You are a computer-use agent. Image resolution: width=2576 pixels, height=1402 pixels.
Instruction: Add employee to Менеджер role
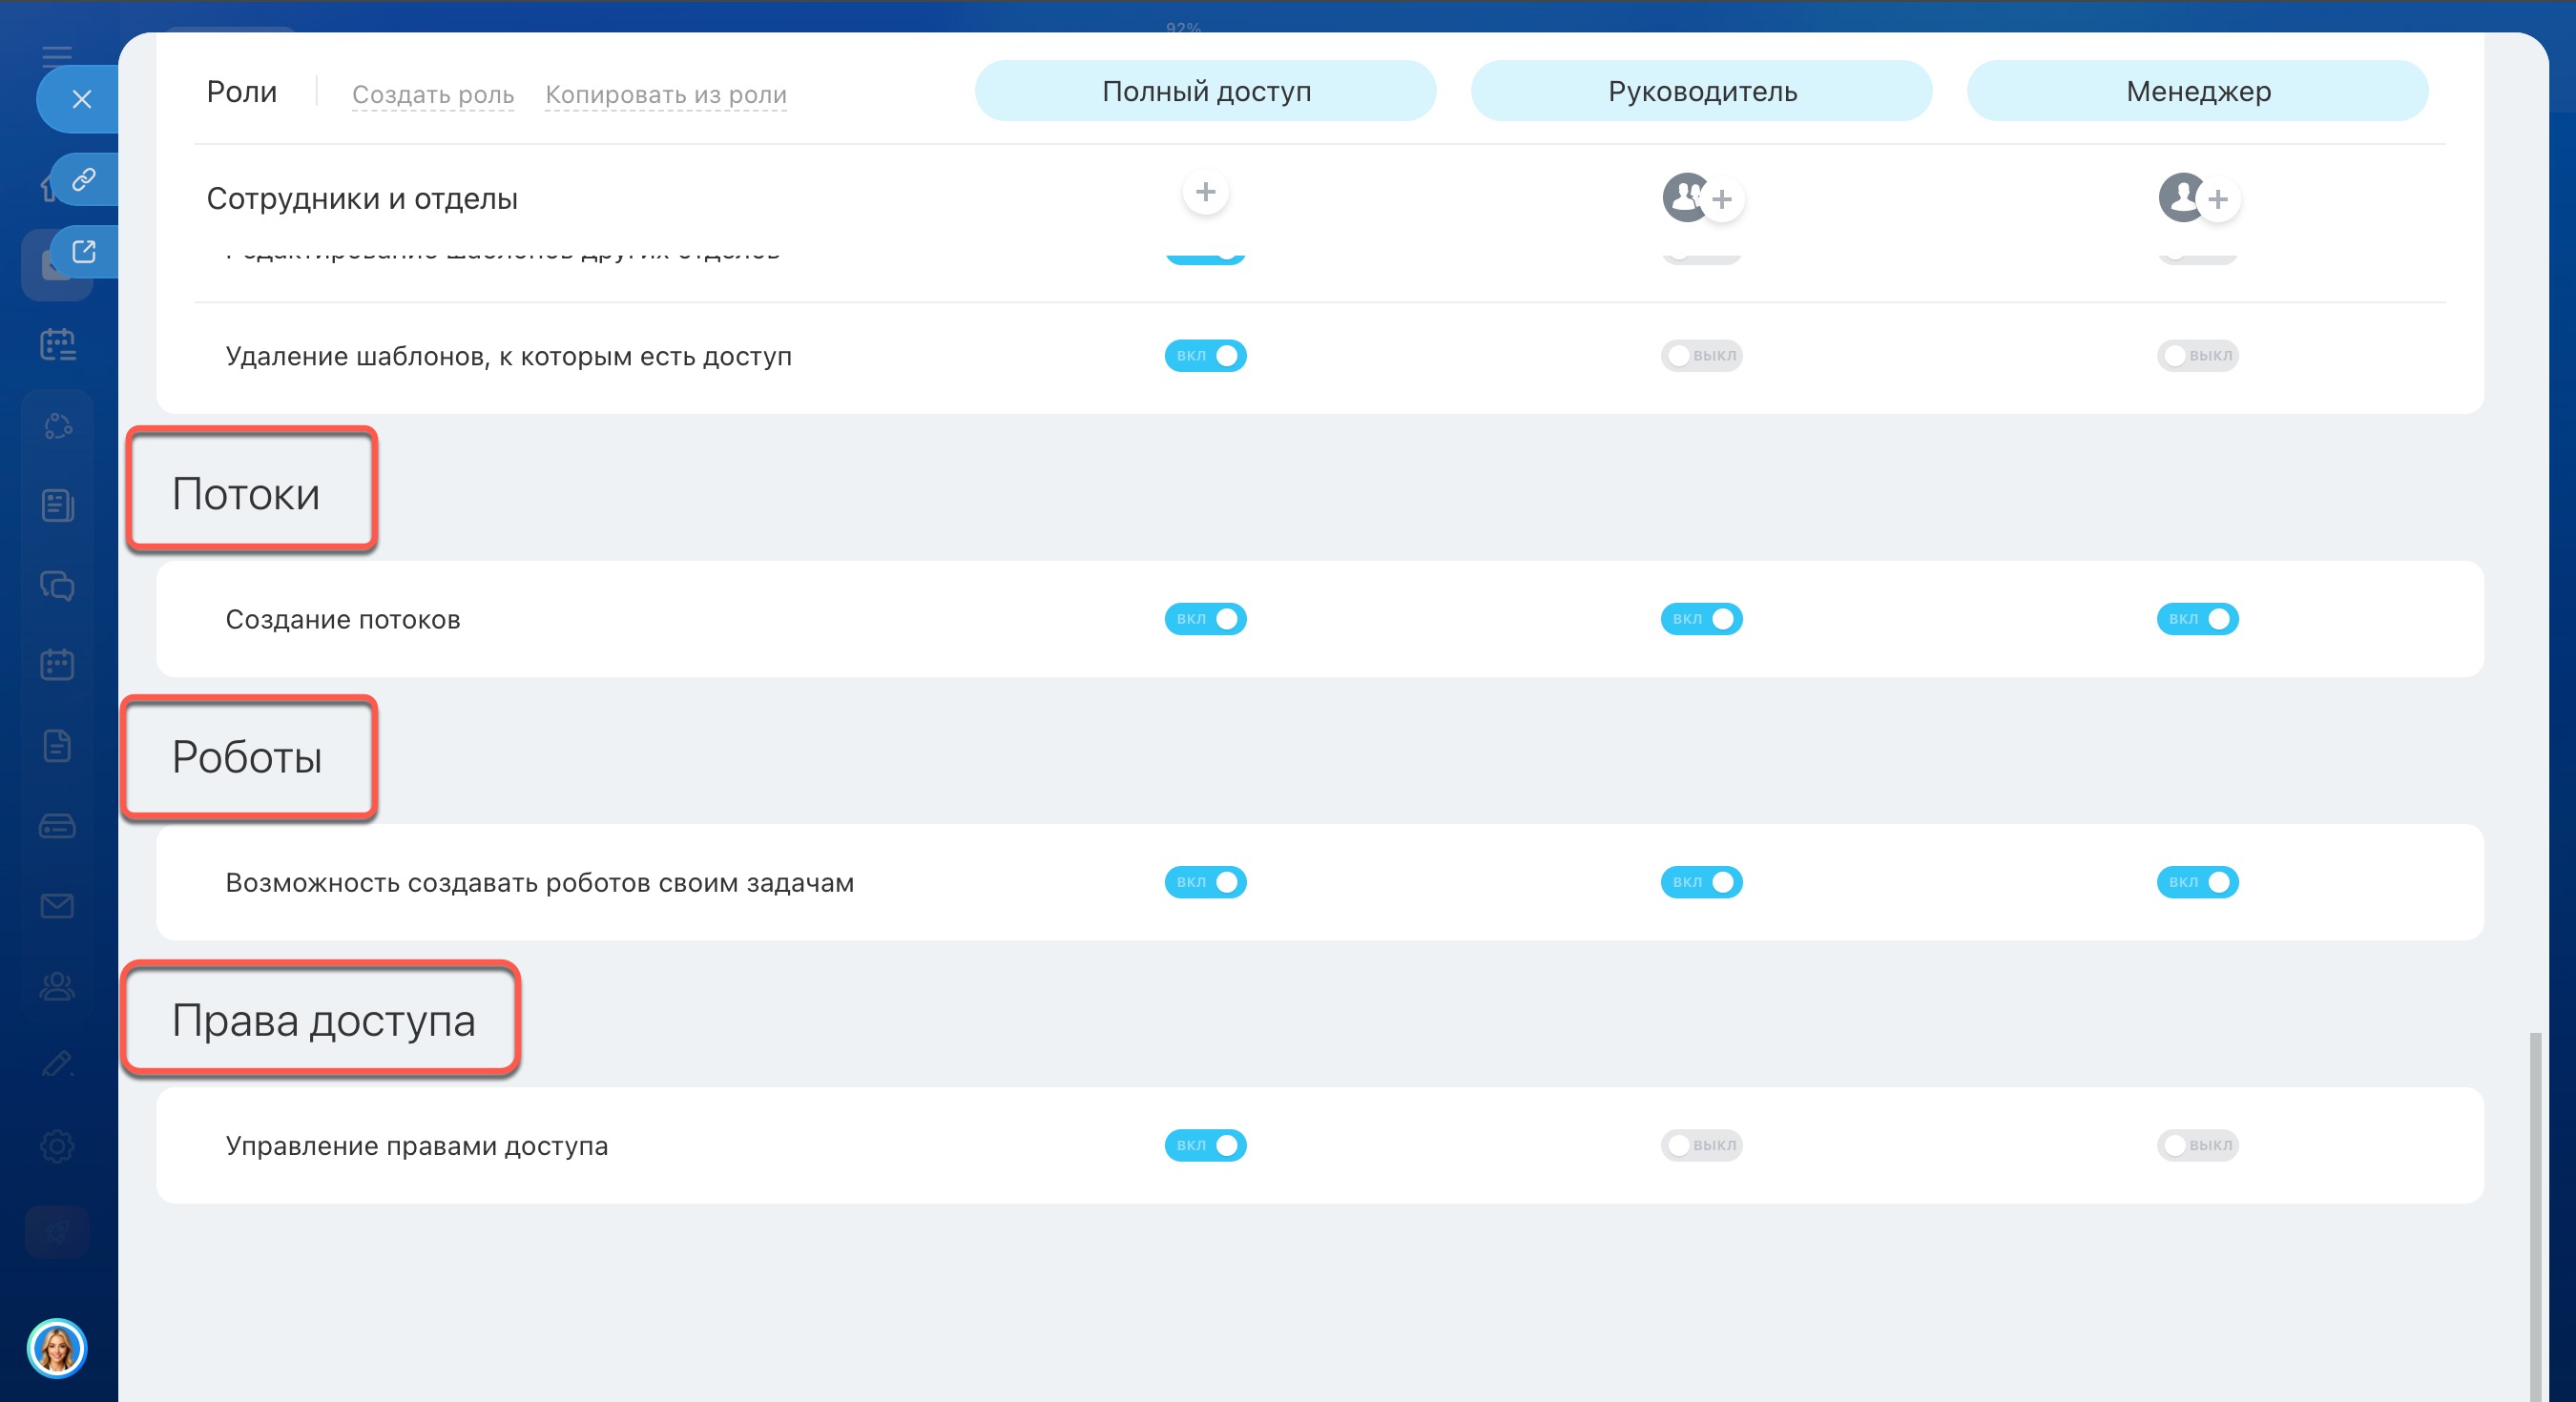pos(2217,200)
